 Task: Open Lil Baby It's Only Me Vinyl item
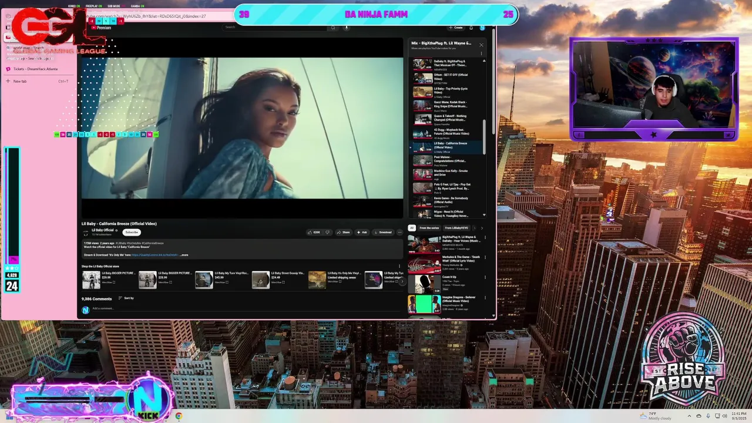click(x=335, y=280)
